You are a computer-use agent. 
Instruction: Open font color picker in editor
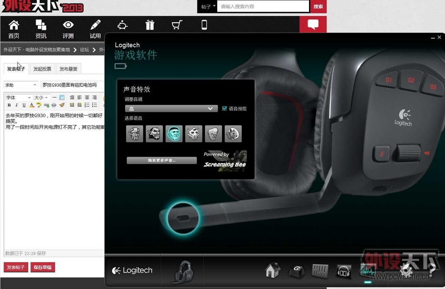[31, 105]
